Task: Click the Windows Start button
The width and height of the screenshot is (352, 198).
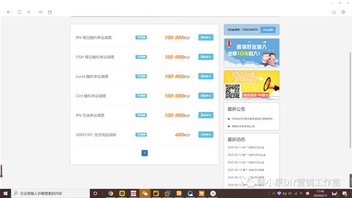Action: 5,193
